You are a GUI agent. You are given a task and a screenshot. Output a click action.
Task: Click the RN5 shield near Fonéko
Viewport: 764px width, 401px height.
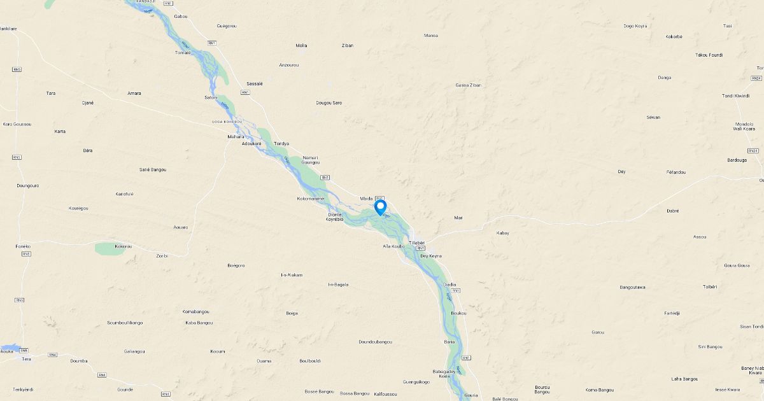click(26, 254)
